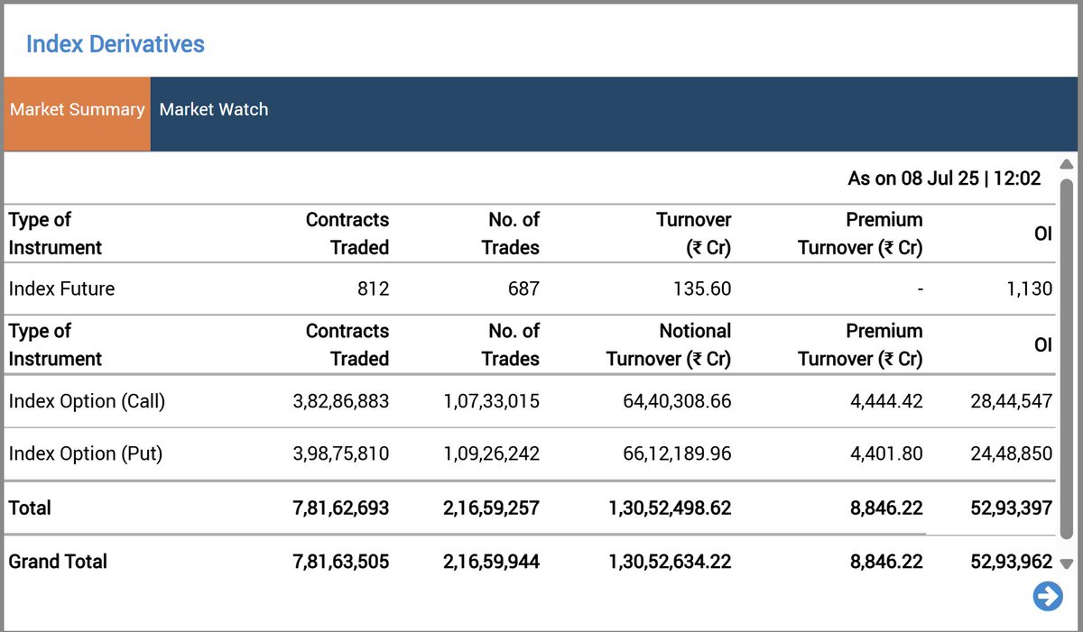The height and width of the screenshot is (632, 1083).
Task: Click the vertical scrollbar track
Action: point(1067,361)
